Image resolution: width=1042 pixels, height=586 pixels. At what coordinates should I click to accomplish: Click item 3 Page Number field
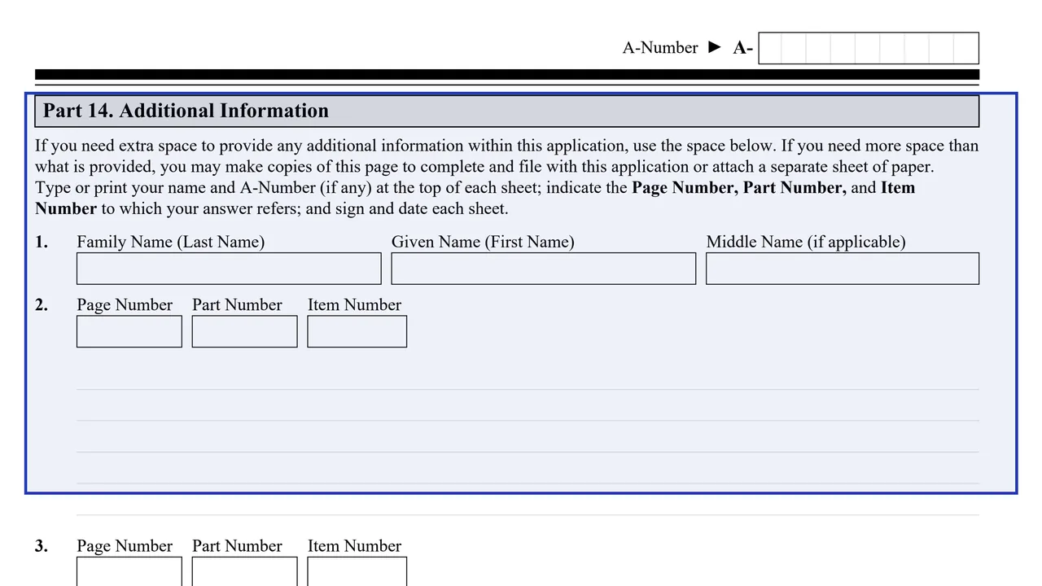tap(129, 571)
